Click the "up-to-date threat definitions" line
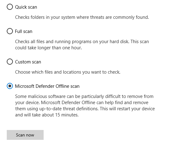This screenshot has height=146, width=172. pos(85,109)
